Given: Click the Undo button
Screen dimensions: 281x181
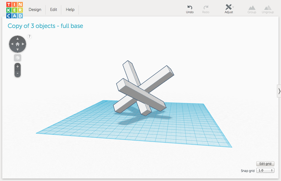Looking at the screenshot, I should click(x=190, y=9).
